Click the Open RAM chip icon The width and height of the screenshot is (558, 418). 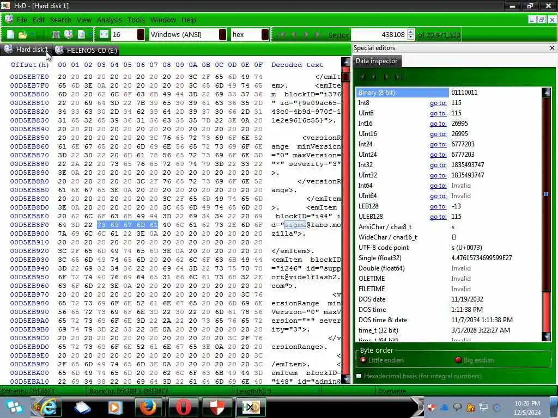pos(56,34)
